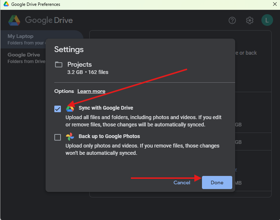
Task: Enable the Back up to Google Photos checkbox
Action: point(58,137)
